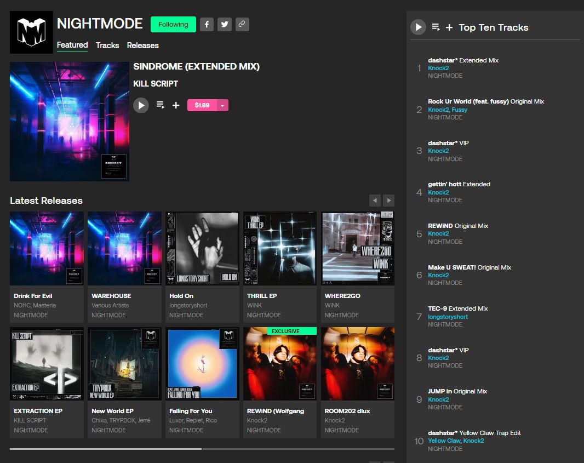
Task: Open Make U SWEAT! Original Mix track
Action: point(470,267)
